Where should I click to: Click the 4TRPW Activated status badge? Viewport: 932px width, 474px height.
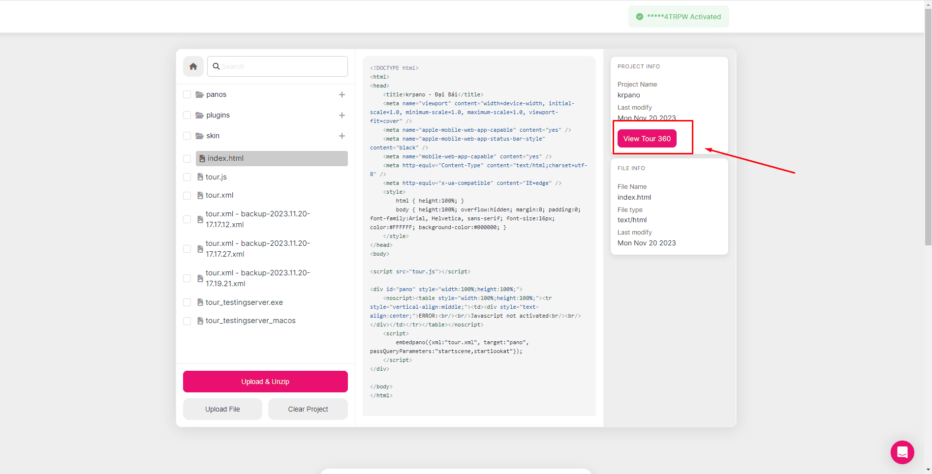[679, 17]
